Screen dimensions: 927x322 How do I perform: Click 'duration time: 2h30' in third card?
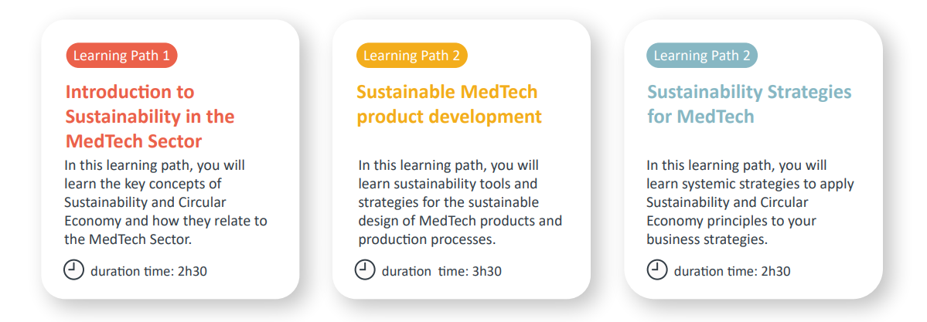coord(732,271)
